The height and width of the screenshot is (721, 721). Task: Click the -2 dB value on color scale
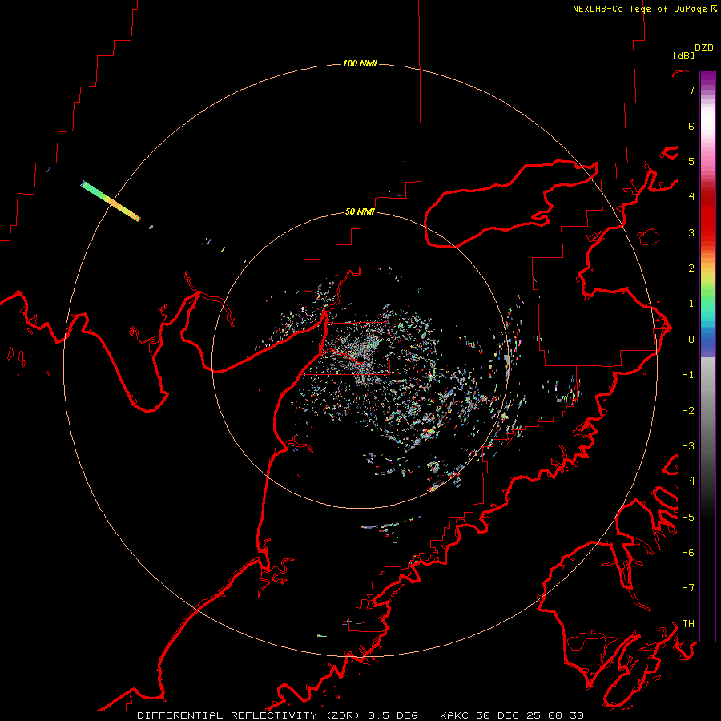688,411
